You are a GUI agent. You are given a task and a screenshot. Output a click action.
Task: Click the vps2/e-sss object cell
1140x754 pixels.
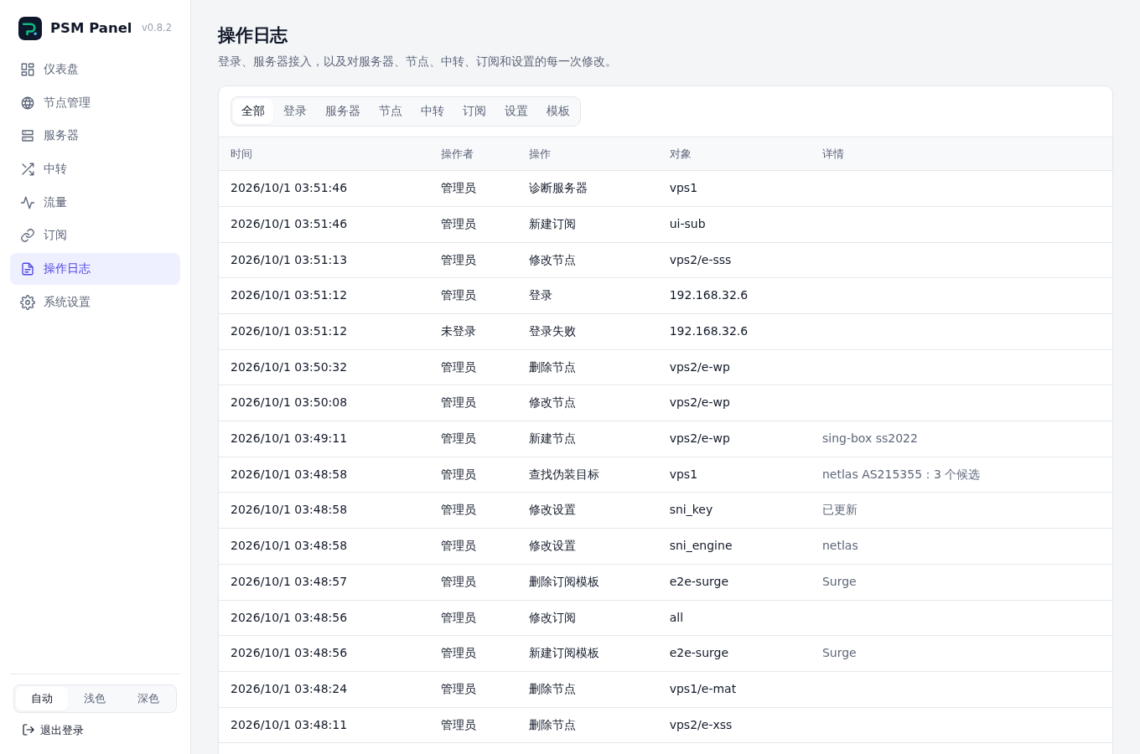click(x=700, y=261)
